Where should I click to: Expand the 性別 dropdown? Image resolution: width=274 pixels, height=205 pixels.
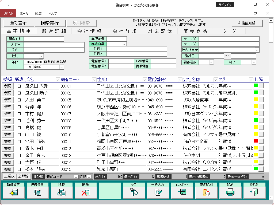click(41, 56)
